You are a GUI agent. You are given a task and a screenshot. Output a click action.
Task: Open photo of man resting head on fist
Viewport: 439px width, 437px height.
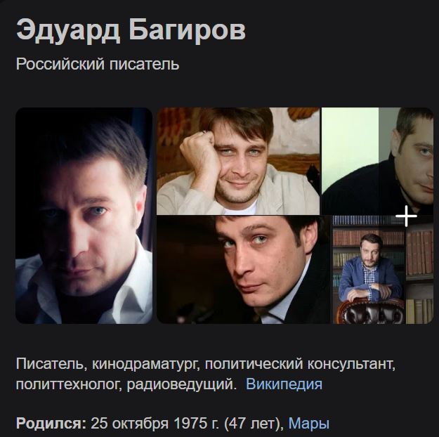(x=238, y=161)
